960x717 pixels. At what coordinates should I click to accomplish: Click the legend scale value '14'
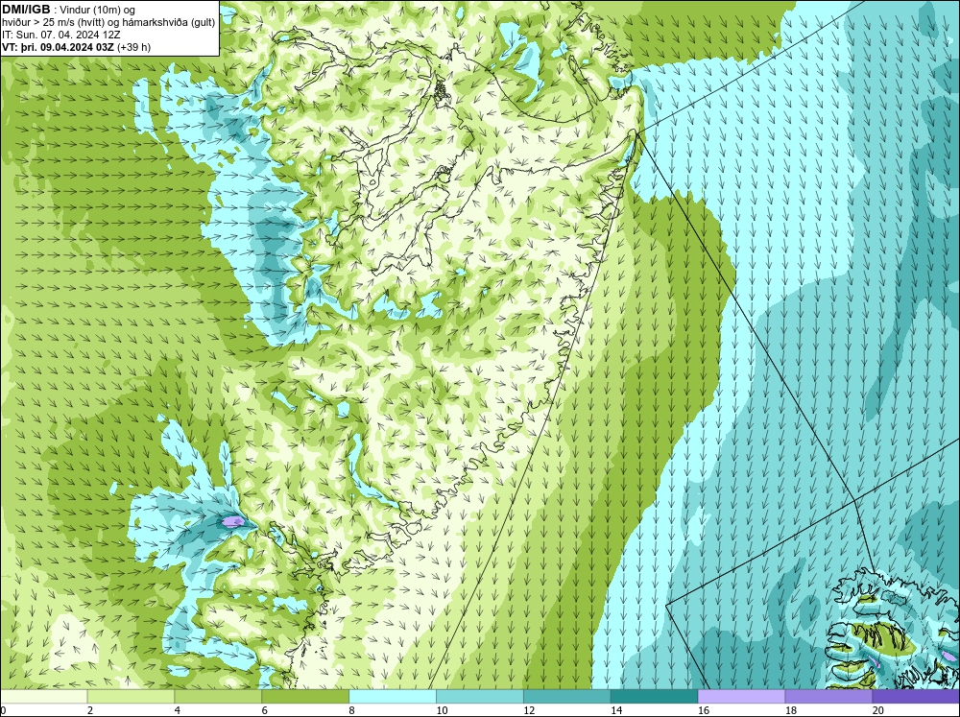point(616,710)
